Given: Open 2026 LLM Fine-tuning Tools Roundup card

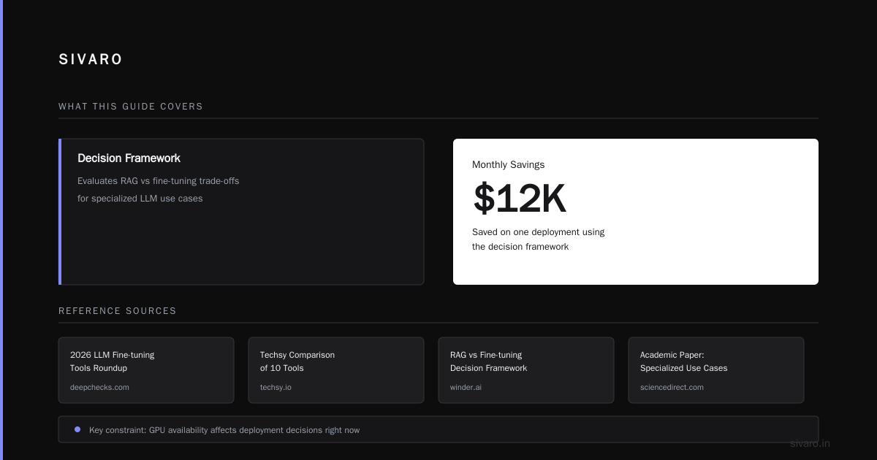Looking at the screenshot, I should point(146,370).
